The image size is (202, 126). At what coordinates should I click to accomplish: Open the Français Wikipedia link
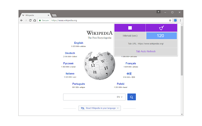tap(131, 63)
